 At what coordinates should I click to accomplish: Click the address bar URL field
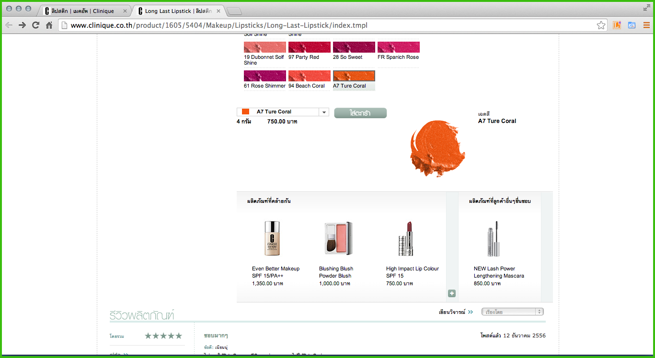click(333, 25)
